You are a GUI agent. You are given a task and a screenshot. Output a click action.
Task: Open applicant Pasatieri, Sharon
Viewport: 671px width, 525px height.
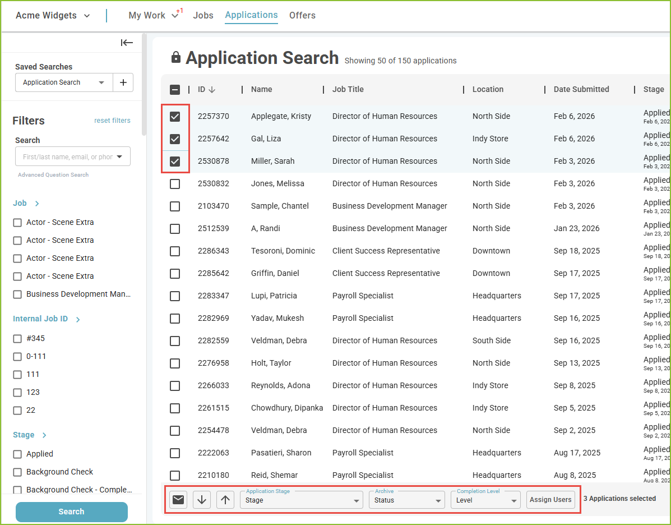pos(281,453)
